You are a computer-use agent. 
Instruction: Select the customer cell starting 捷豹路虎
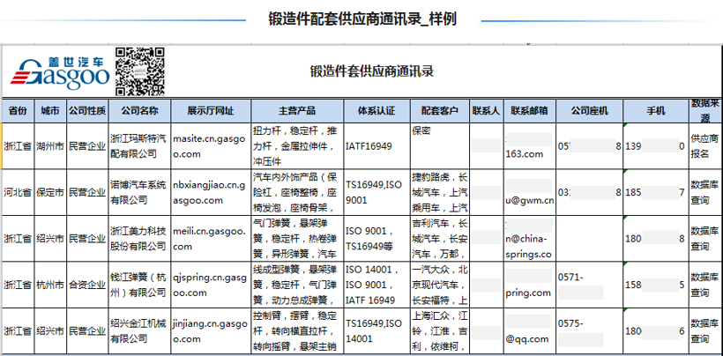coord(440,192)
